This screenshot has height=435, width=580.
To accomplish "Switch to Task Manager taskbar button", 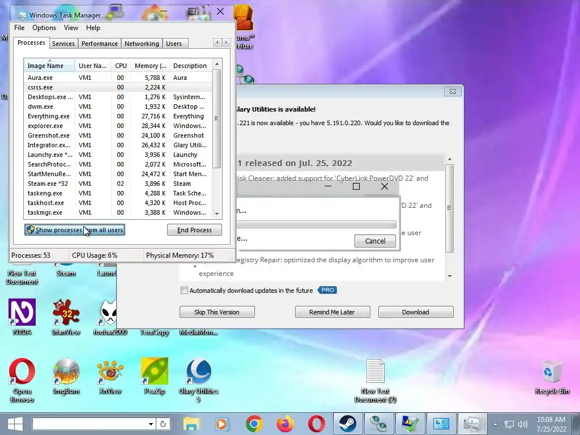I will point(472,424).
